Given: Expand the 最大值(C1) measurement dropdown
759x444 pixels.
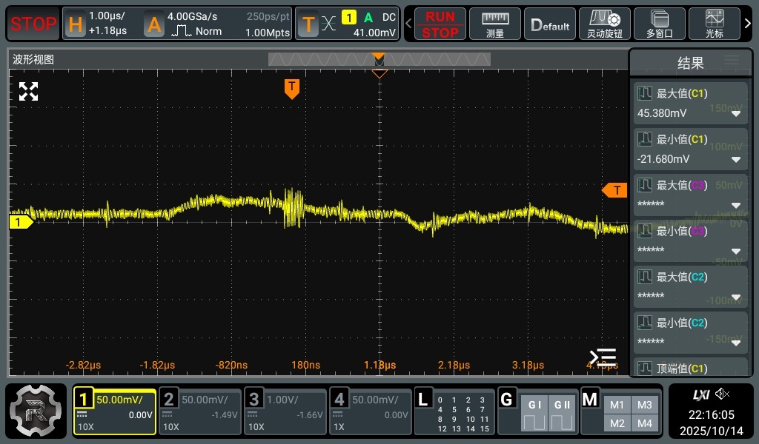Looking at the screenshot, I should pyautogui.click(x=736, y=114).
